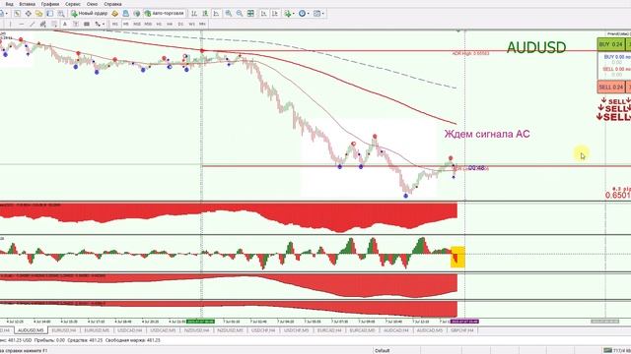
Task: Select the trendline drawing tool
Action: click(x=33, y=24)
